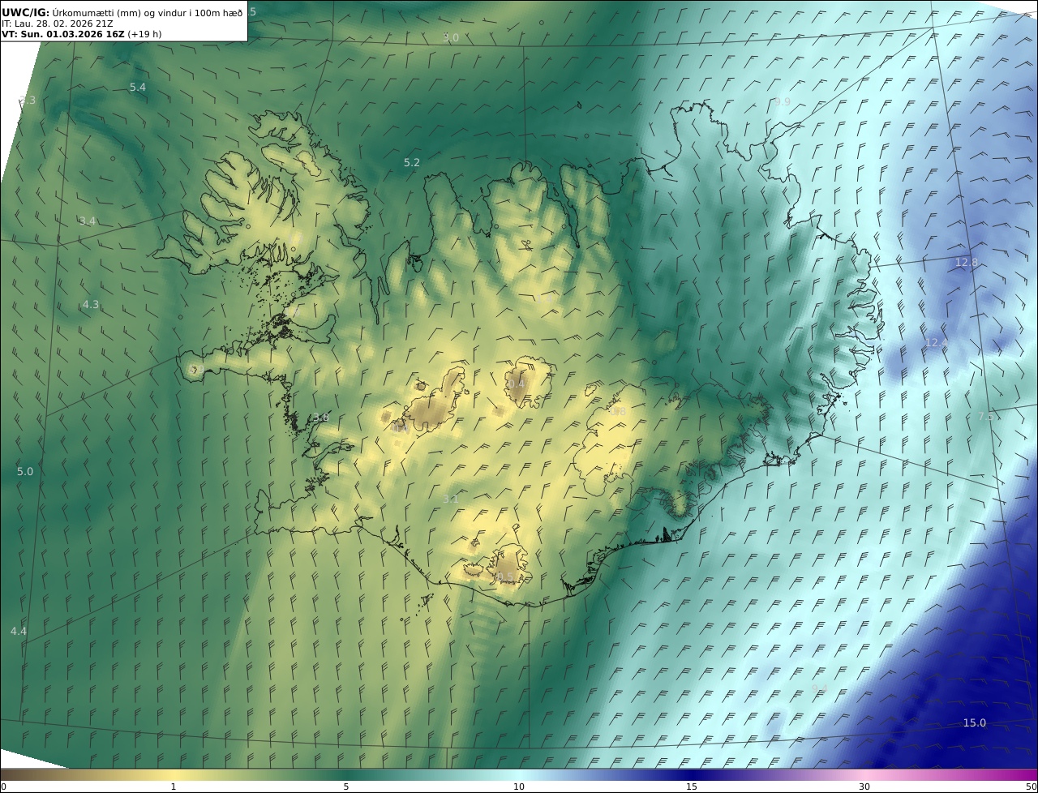Click the 3.4 value label in the west
The width and height of the screenshot is (1038, 793).
click(88, 221)
